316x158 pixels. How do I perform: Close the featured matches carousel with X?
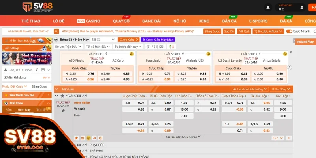point(291,52)
